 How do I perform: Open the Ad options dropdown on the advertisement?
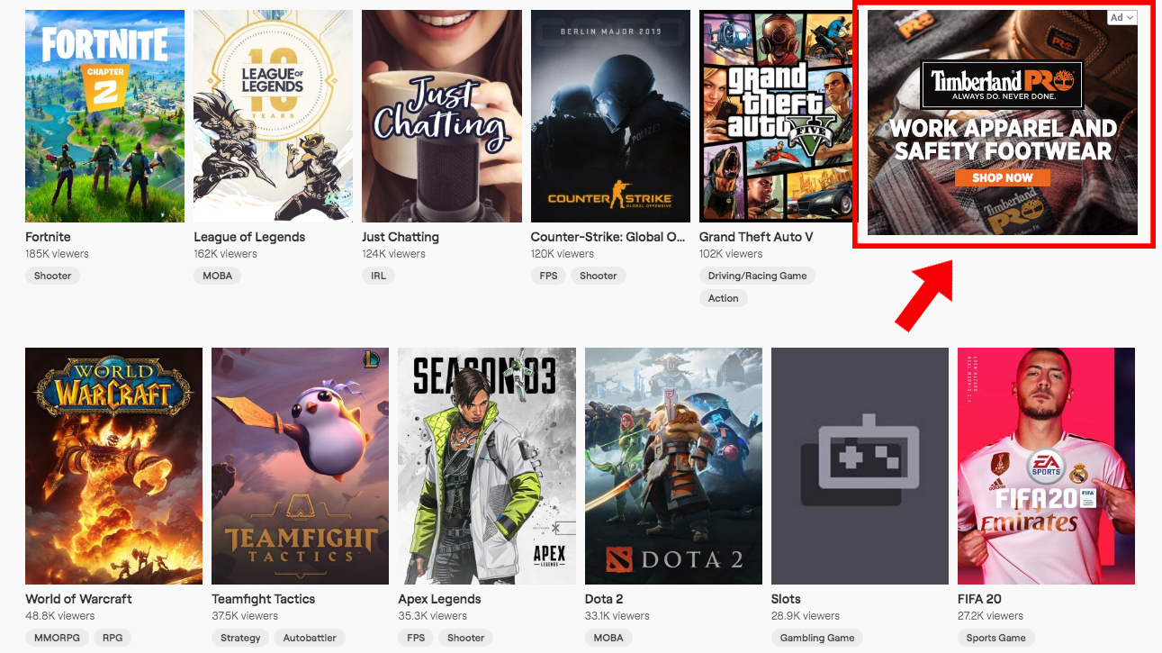[x=1121, y=17]
